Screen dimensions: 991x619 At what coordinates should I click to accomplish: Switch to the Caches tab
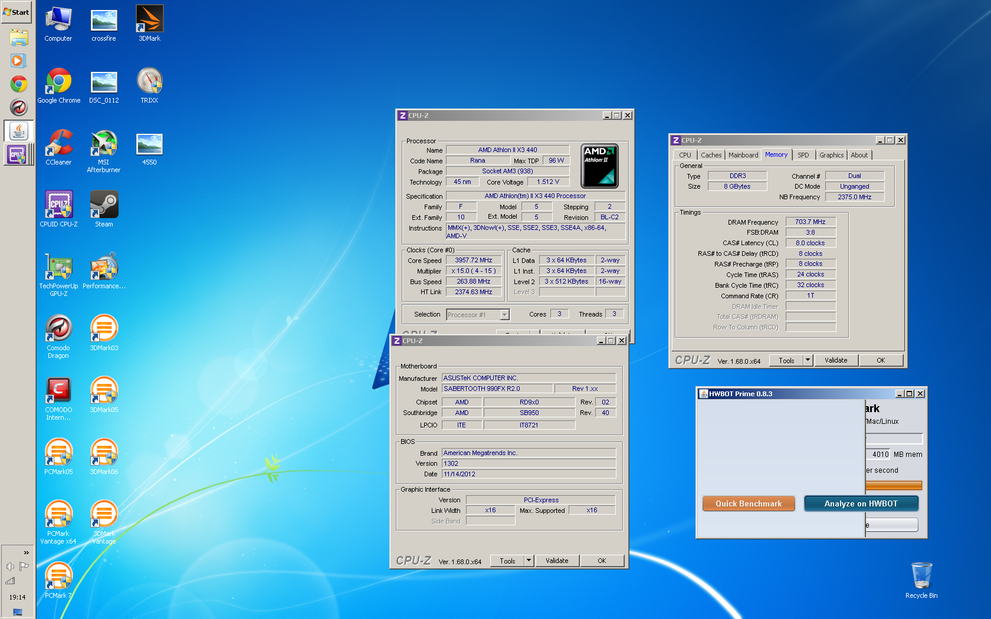pyautogui.click(x=711, y=155)
